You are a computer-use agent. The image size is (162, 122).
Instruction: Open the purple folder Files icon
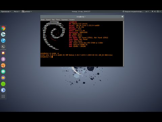(x=3, y=78)
